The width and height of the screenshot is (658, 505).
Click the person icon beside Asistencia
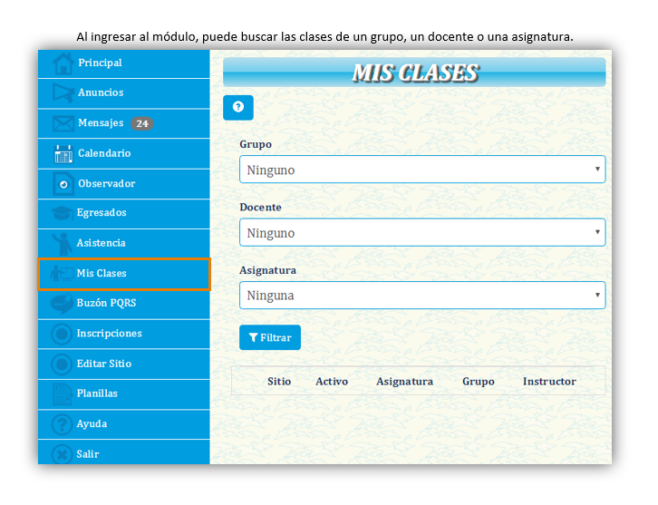coord(63,244)
